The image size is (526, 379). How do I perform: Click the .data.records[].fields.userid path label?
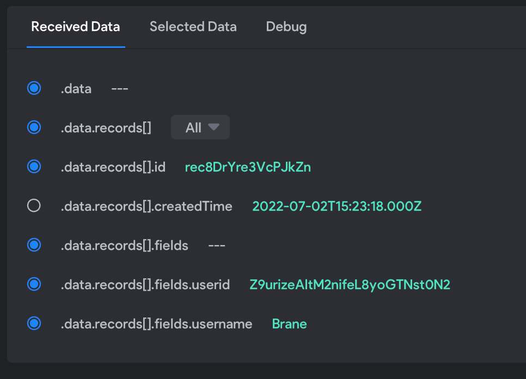pyautogui.click(x=145, y=285)
